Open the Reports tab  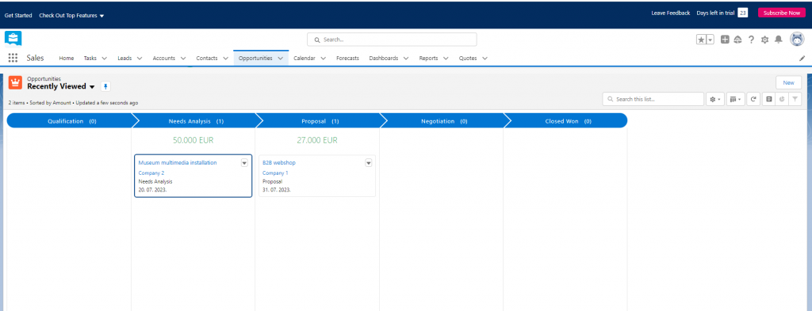tap(428, 59)
